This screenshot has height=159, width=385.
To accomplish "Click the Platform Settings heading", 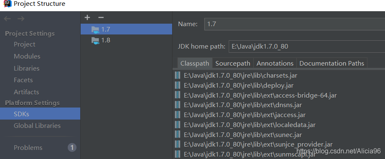I will [32, 103].
